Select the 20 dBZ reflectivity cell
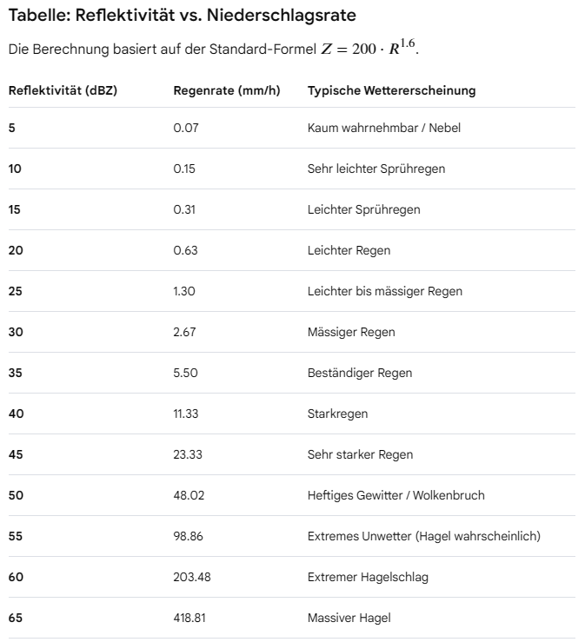The width and height of the screenshot is (585, 642). [x=15, y=250]
